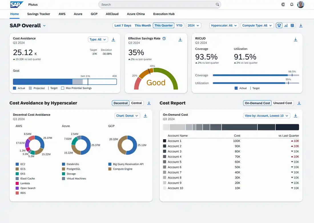
Task: Open the Azure China tab
Action: tap(136, 14)
